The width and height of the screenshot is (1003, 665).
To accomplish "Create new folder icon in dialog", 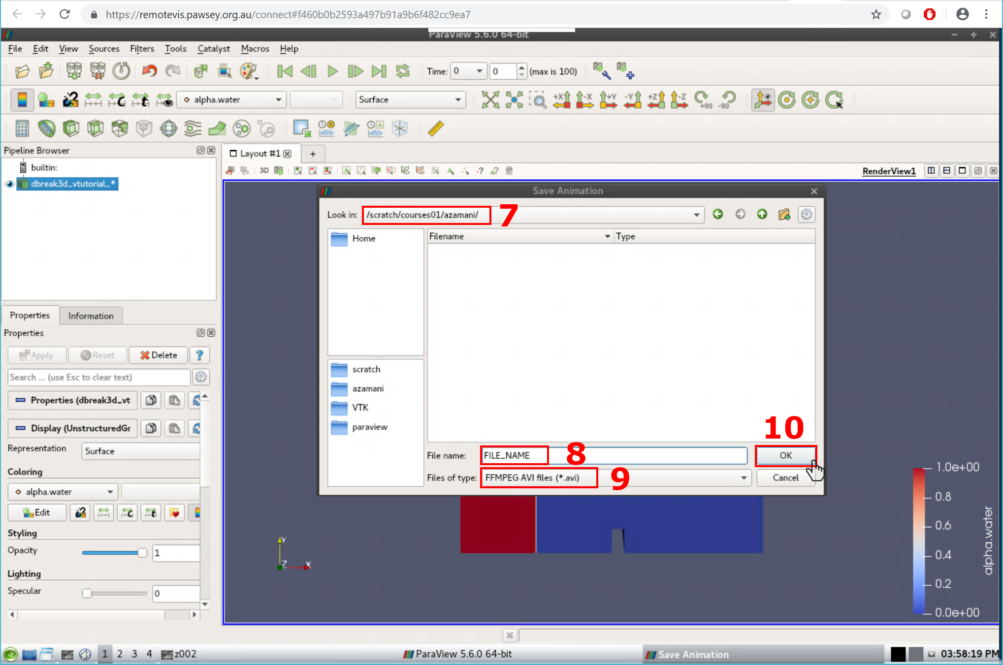I will coord(784,215).
